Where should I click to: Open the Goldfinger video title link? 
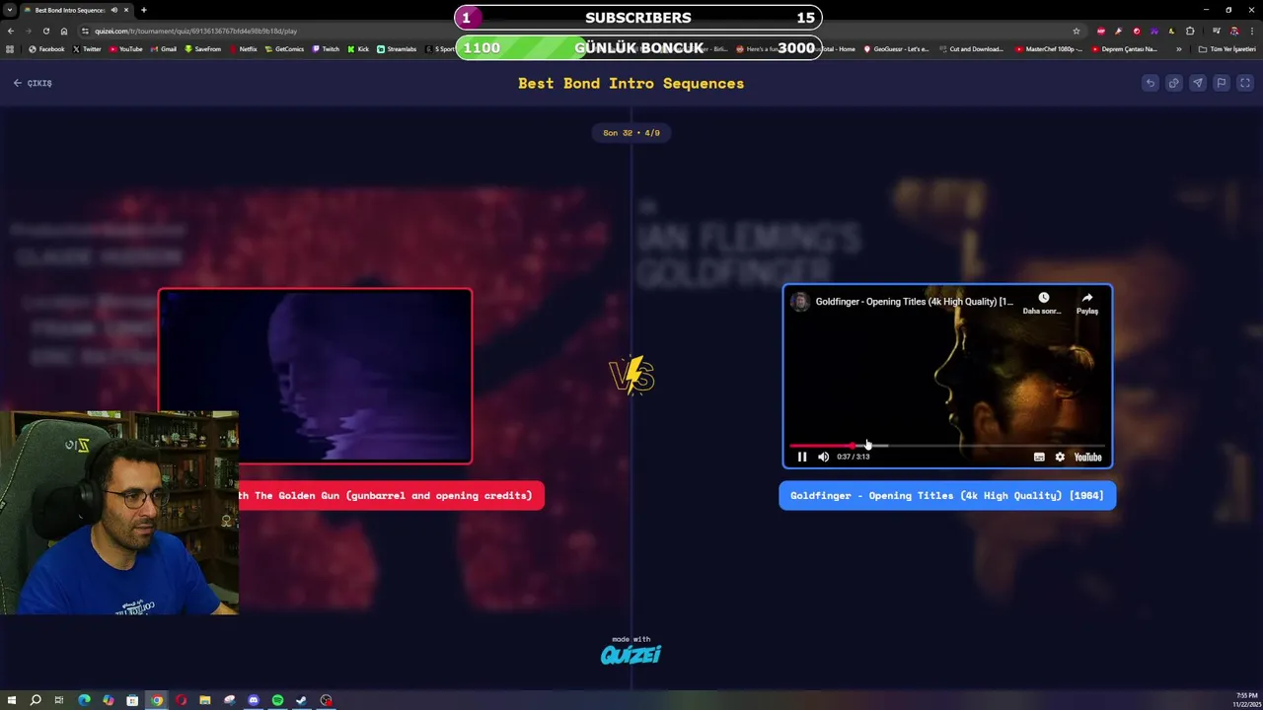[914, 302]
